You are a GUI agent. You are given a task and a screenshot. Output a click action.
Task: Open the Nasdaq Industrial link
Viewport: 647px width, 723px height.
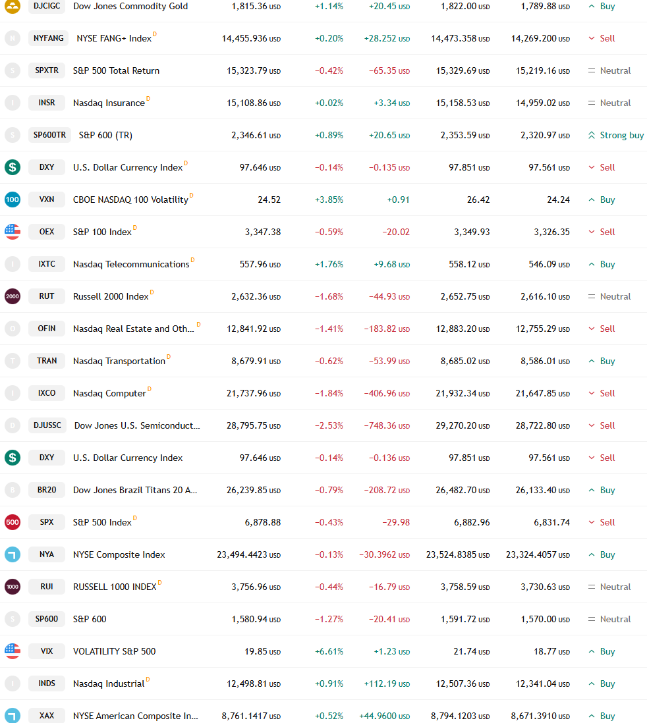(109, 684)
